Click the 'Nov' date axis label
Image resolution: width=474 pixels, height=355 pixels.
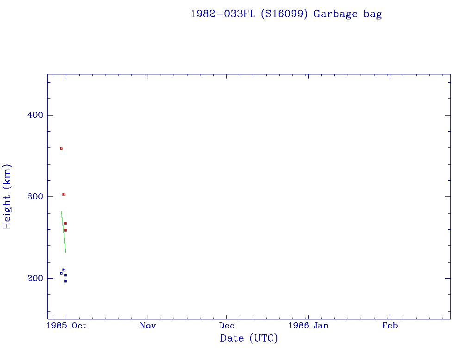(148, 326)
